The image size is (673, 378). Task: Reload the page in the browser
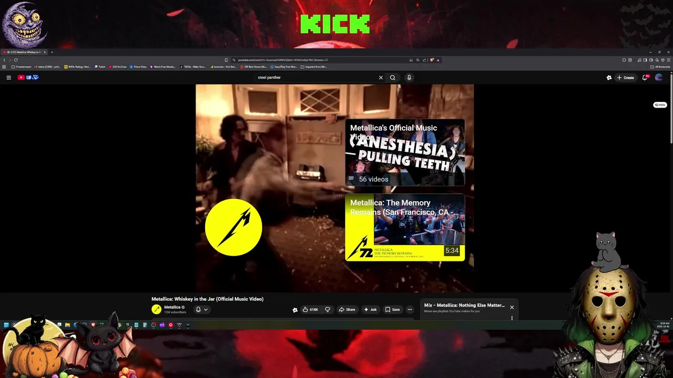[16, 60]
